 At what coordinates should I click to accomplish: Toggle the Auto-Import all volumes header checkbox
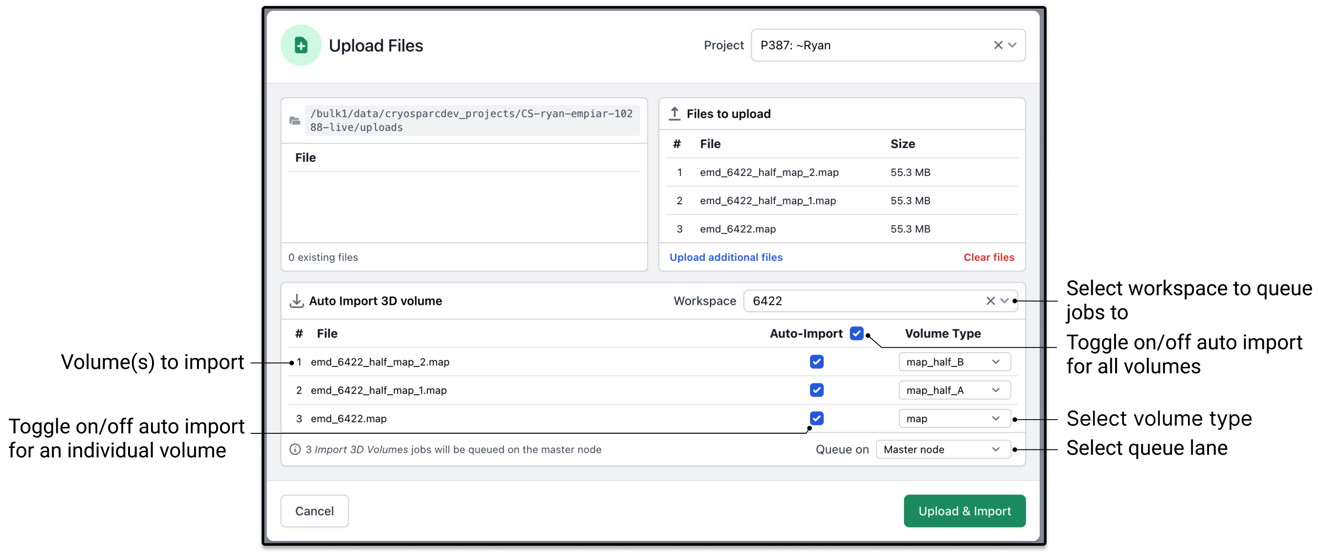click(856, 333)
